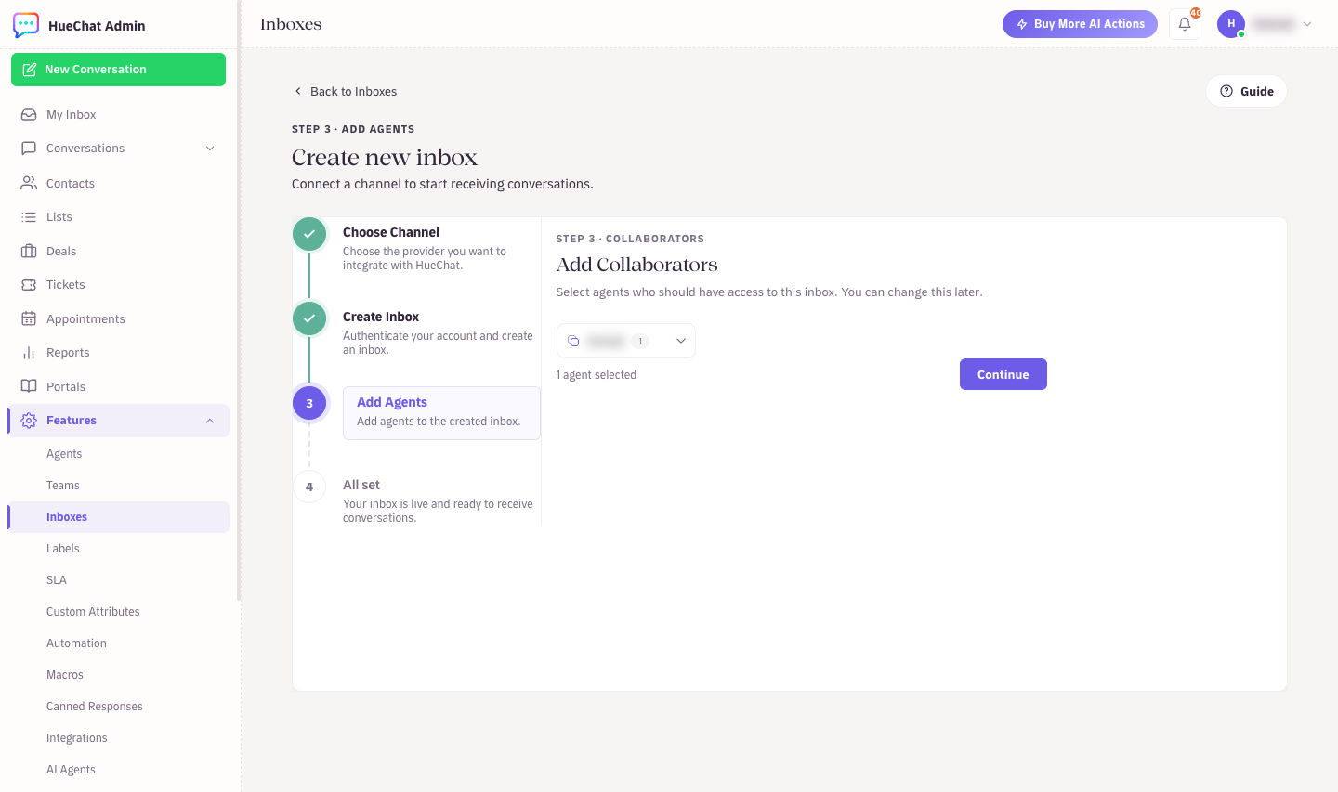Viewport: 1338px width, 792px height.
Task: Open Custom Attributes settings
Action: point(93,612)
